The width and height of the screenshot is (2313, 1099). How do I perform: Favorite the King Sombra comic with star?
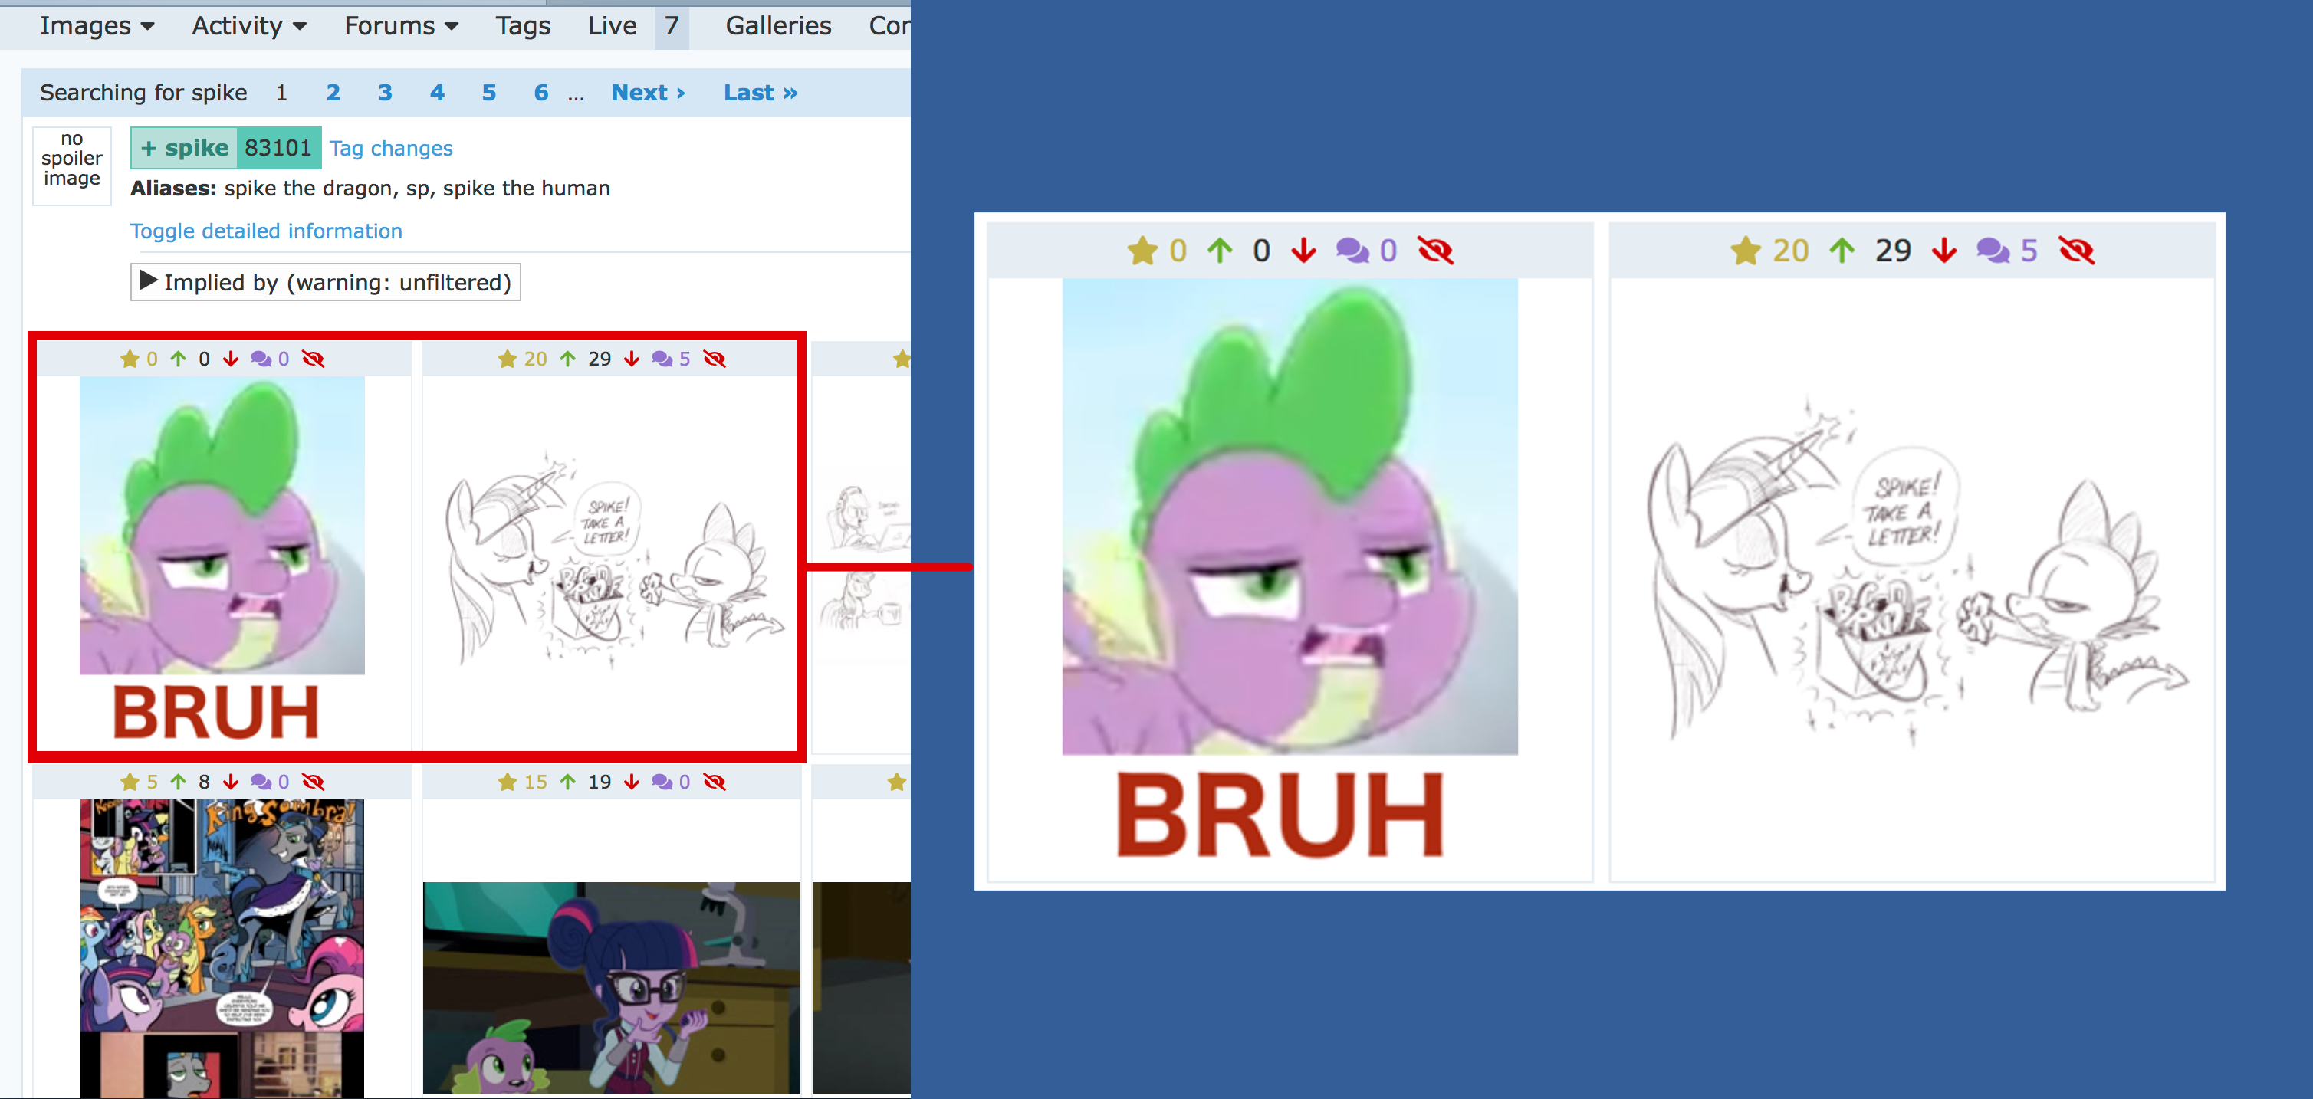[130, 782]
